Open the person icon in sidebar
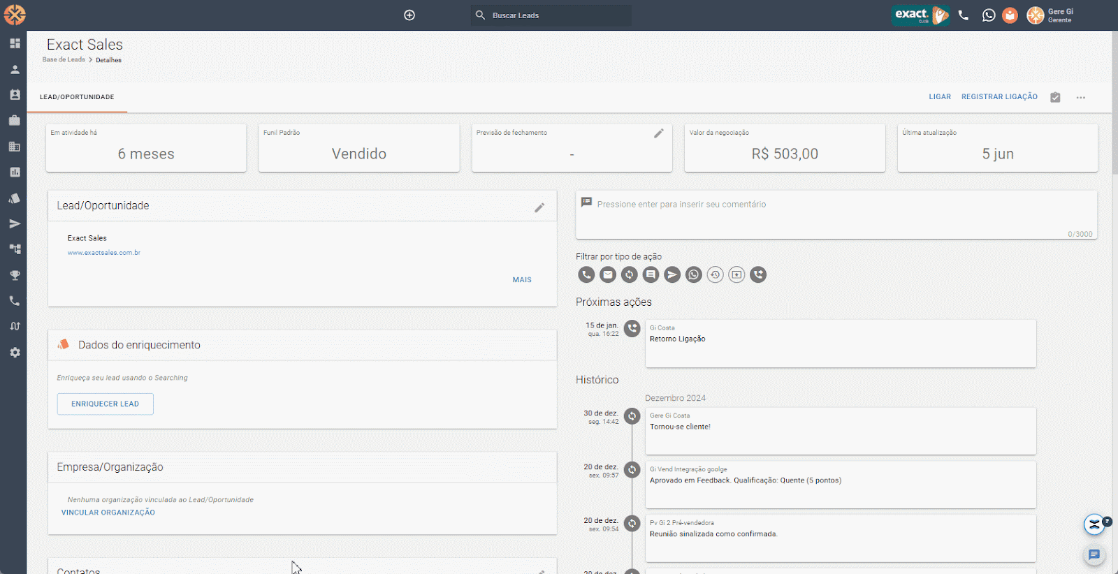The width and height of the screenshot is (1118, 574). click(15, 69)
